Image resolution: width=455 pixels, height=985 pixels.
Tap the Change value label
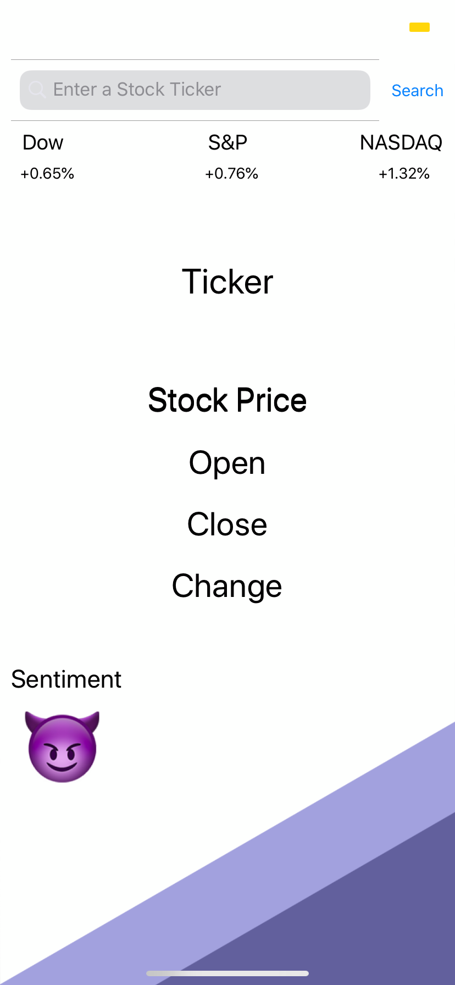[x=227, y=586]
